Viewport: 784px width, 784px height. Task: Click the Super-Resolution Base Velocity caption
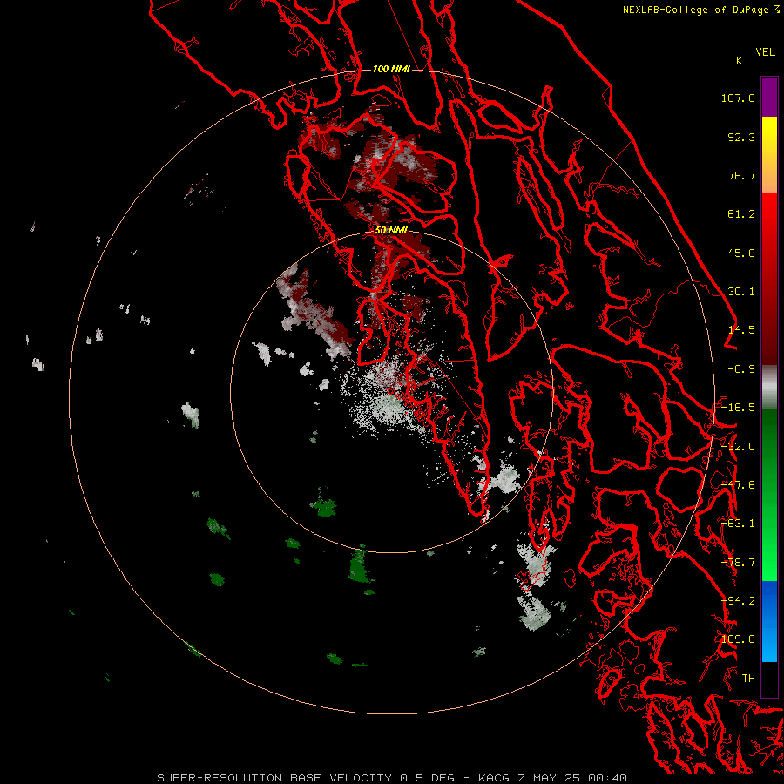[x=392, y=778]
